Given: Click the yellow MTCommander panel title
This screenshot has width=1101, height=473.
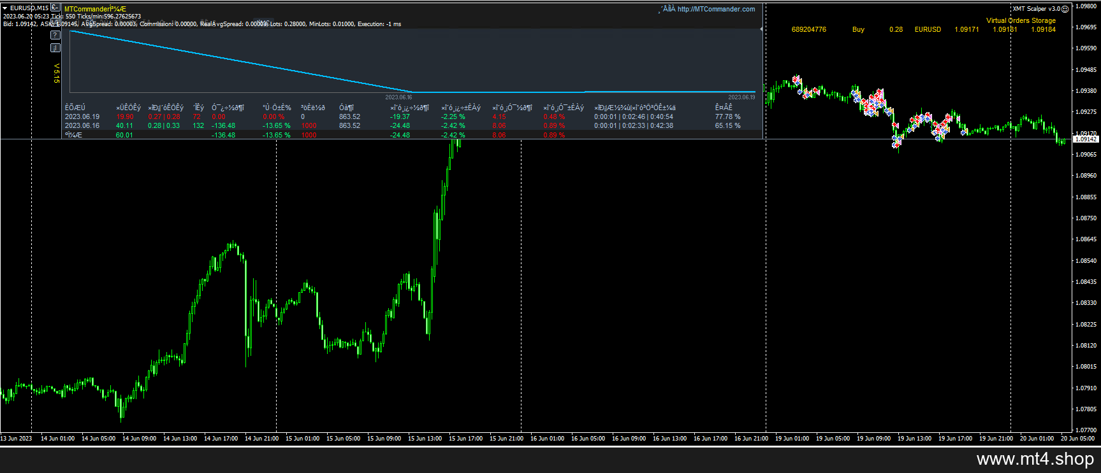Looking at the screenshot, I should click(x=95, y=9).
